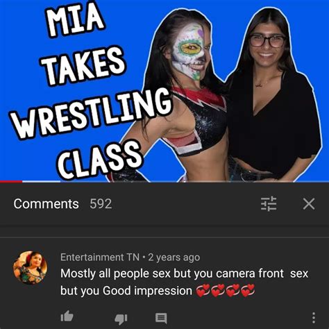The image size is (329, 329).
Task: Tap the 592 comment count
Action: tap(101, 204)
